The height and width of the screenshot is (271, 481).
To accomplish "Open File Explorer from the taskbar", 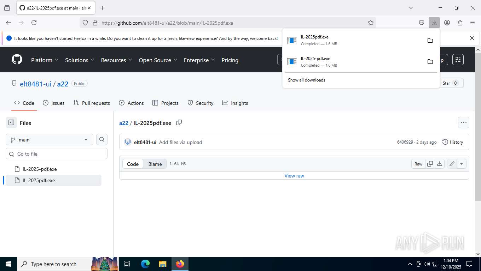I will (x=162, y=264).
